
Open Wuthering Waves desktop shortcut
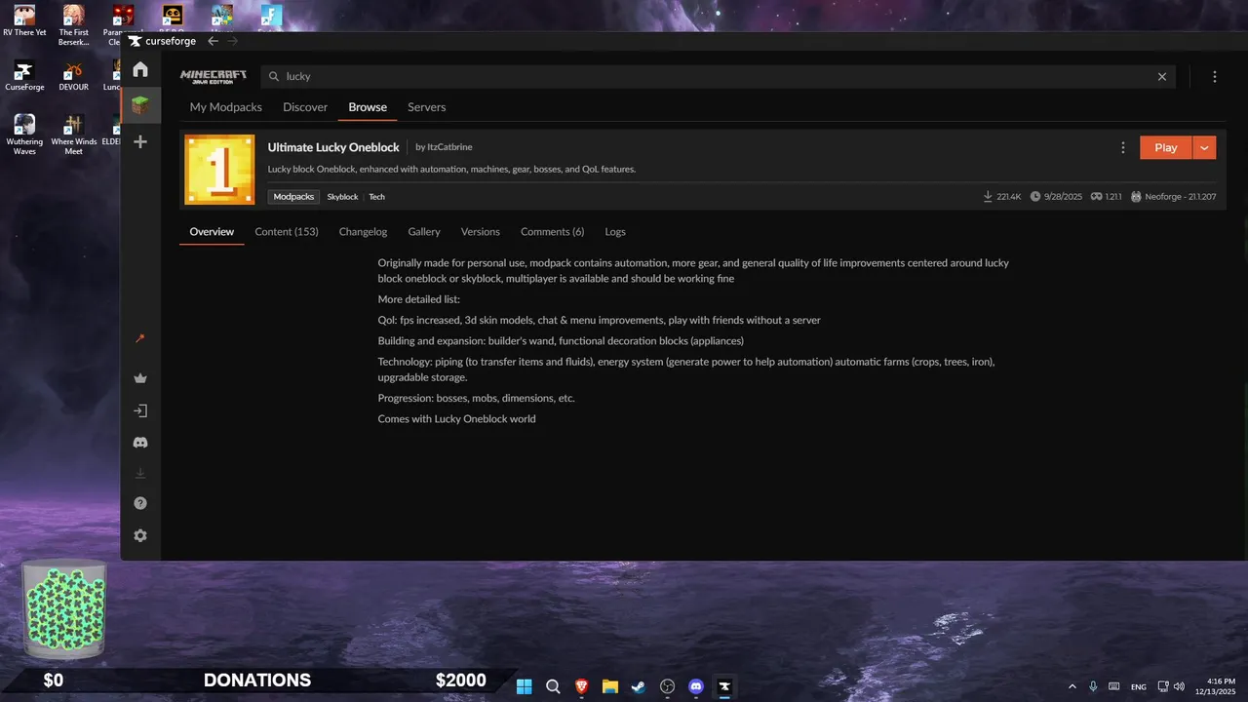pos(24,135)
